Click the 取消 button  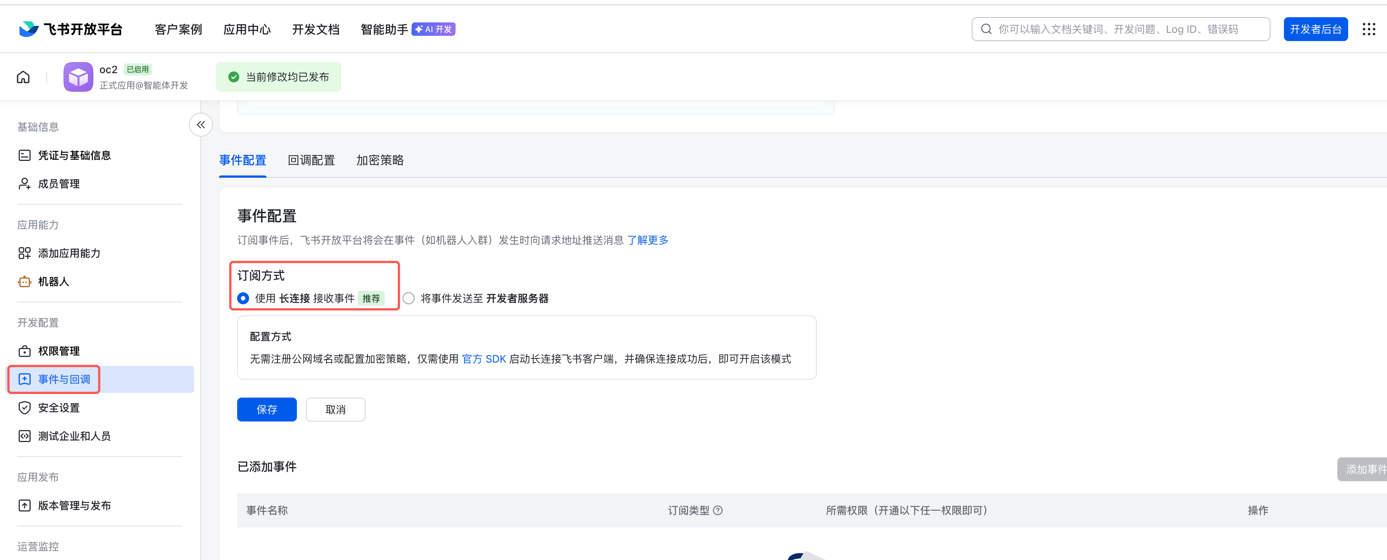click(x=335, y=410)
